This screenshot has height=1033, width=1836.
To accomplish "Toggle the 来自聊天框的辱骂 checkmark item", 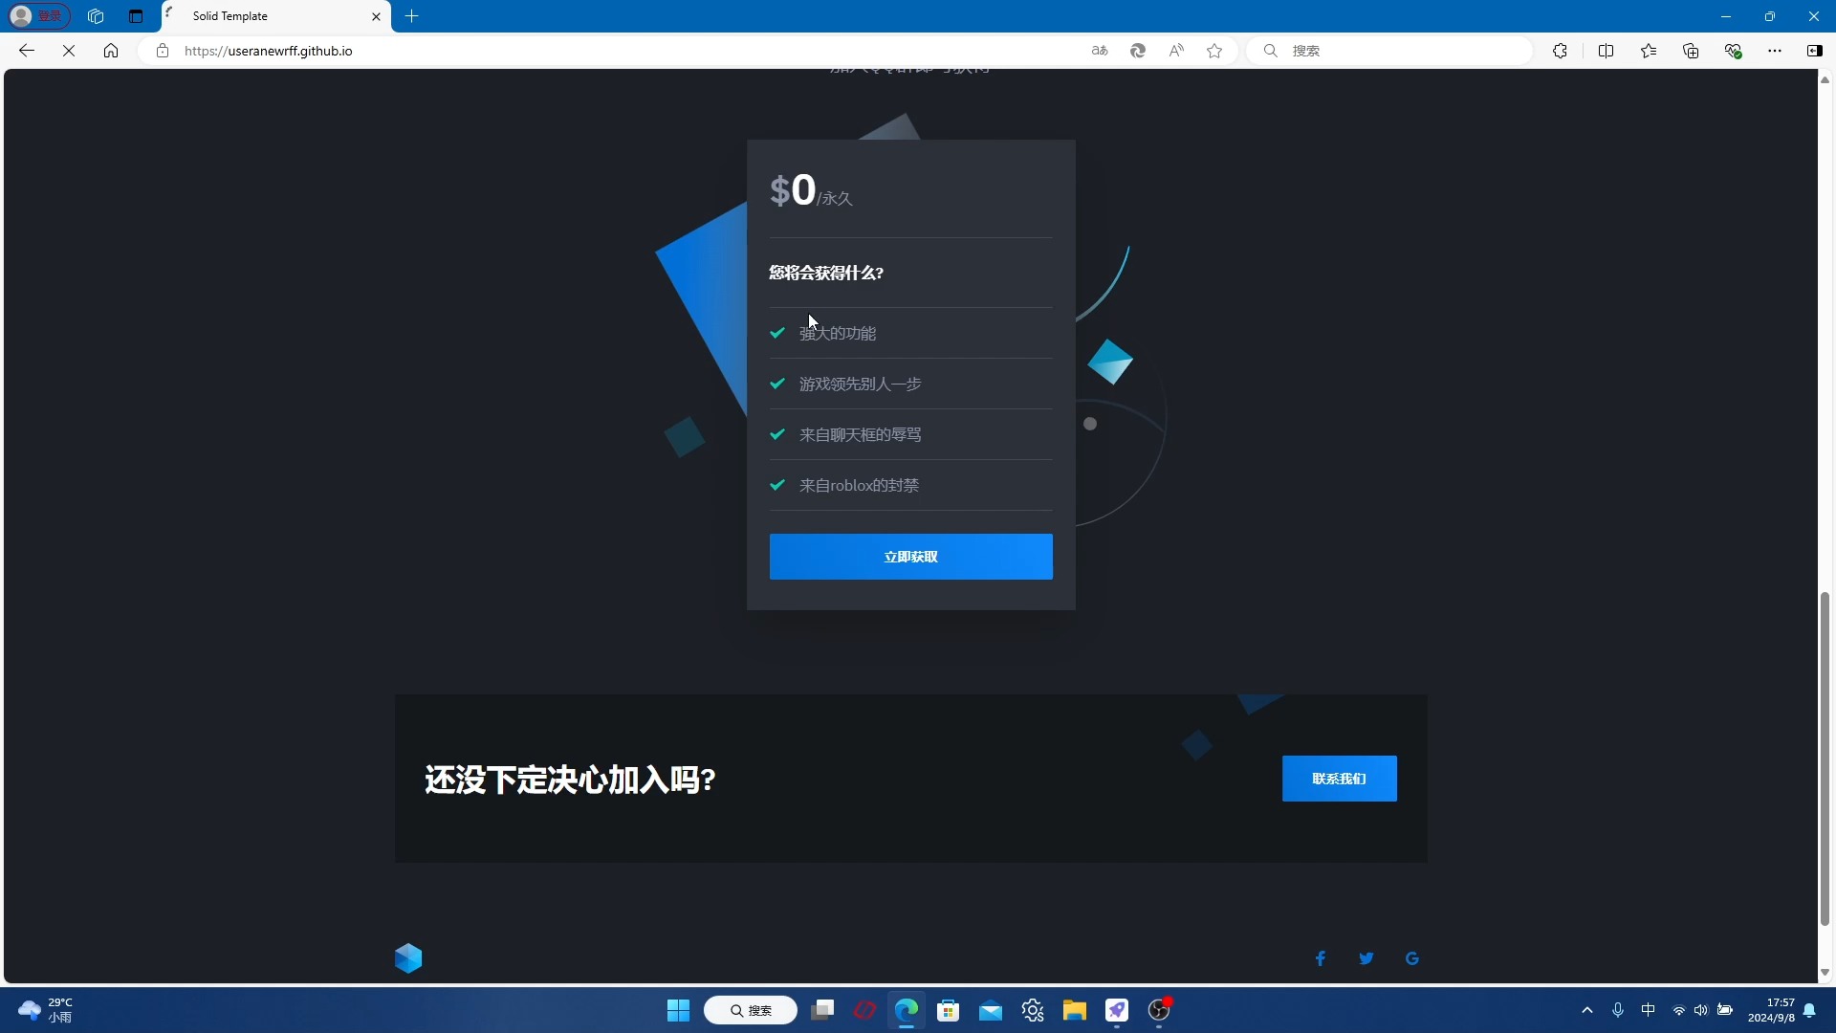I will click(x=778, y=434).
